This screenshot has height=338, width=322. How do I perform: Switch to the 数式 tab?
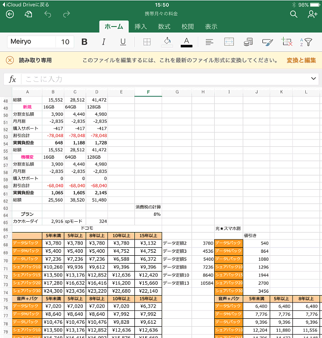[164, 27]
